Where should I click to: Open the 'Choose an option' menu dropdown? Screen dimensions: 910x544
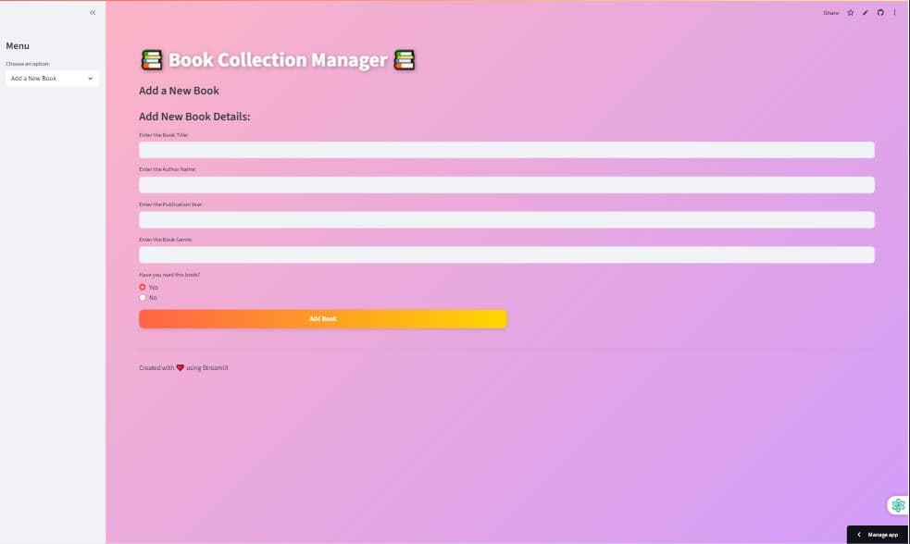[x=52, y=79]
